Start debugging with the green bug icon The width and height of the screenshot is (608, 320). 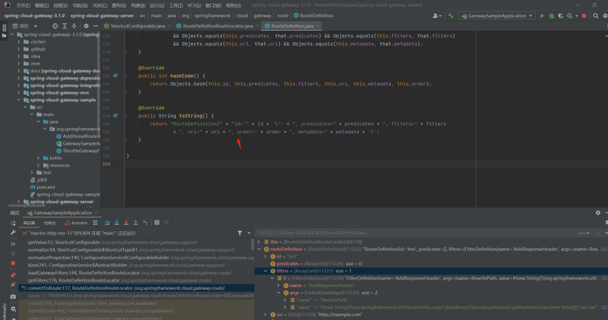[x=551, y=16]
